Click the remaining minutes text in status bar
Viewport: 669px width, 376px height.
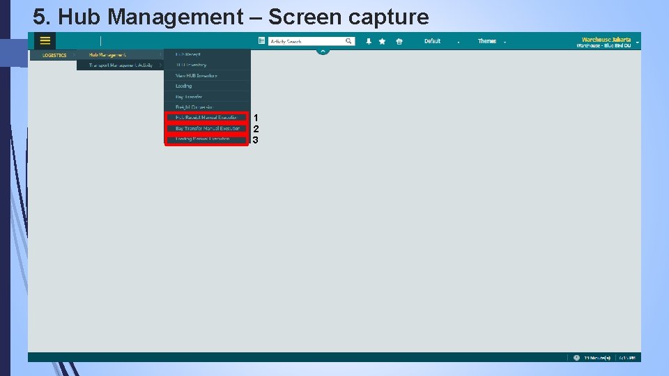[597, 358]
